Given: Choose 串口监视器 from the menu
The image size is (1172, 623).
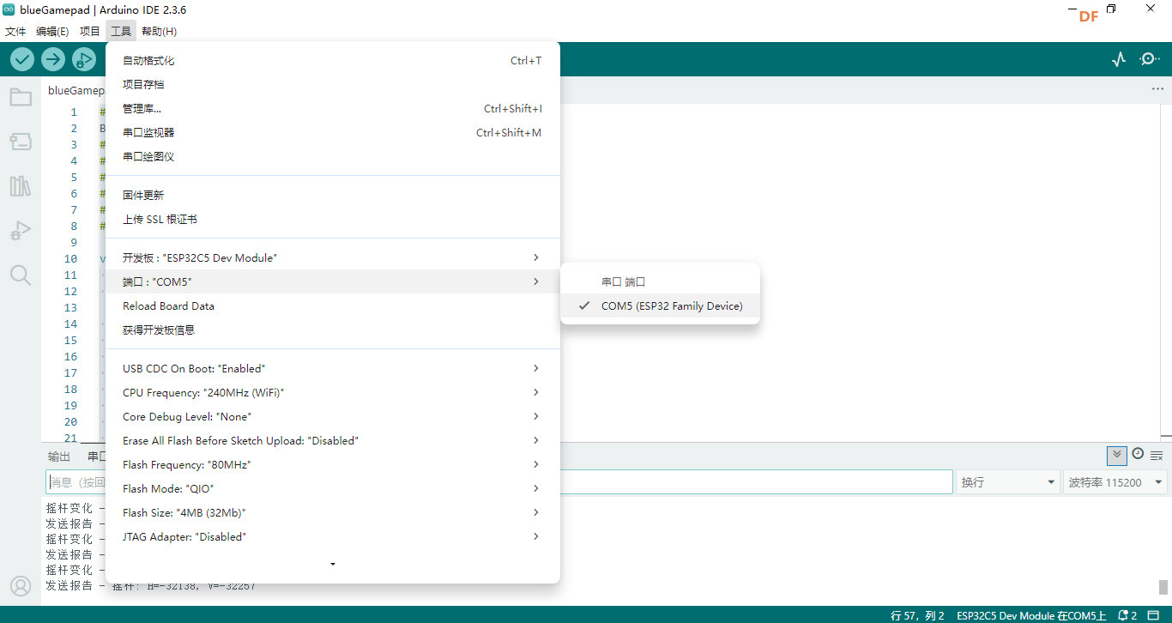Looking at the screenshot, I should point(148,133).
